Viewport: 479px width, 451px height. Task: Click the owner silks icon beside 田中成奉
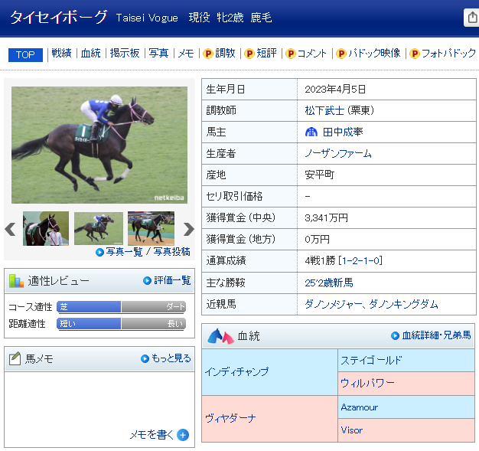311,132
